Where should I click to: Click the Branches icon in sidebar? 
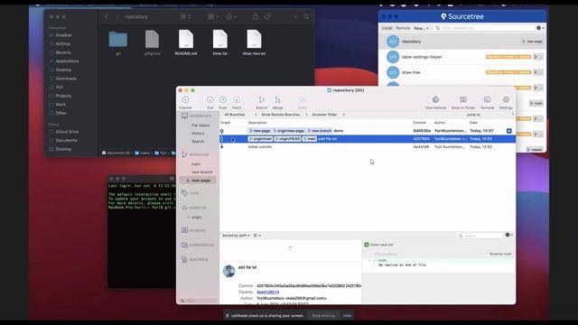pyautogui.click(x=184, y=154)
